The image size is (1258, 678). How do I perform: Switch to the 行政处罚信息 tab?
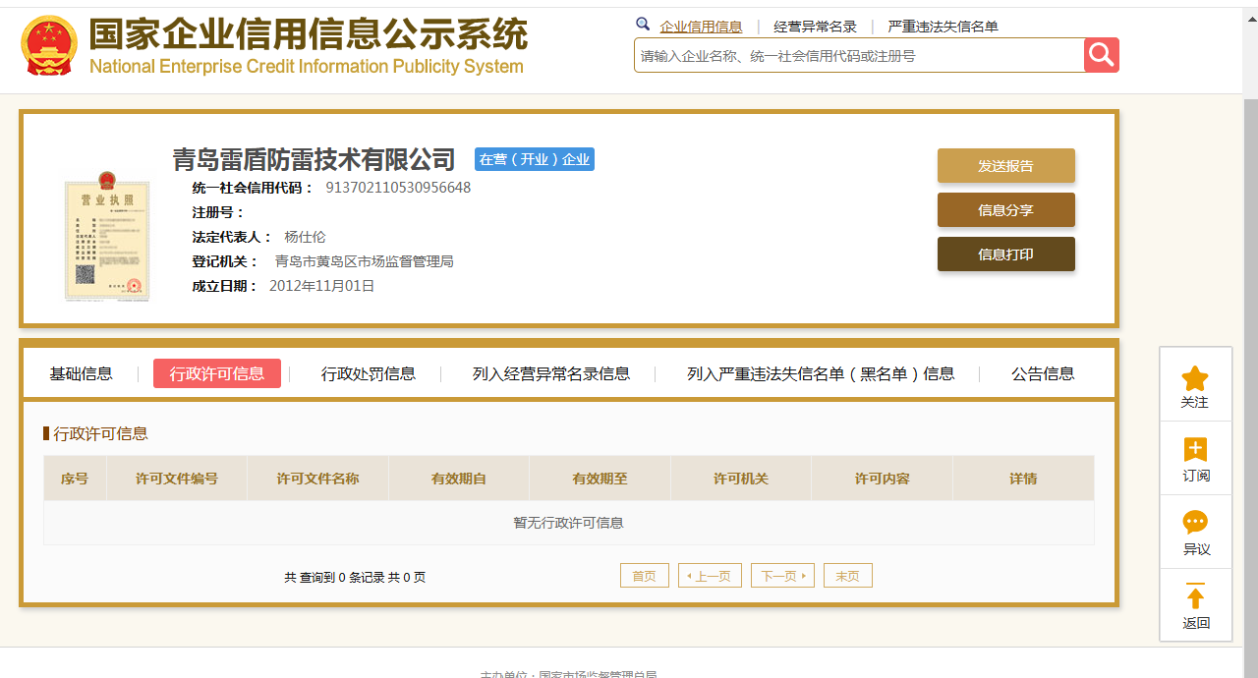point(369,373)
